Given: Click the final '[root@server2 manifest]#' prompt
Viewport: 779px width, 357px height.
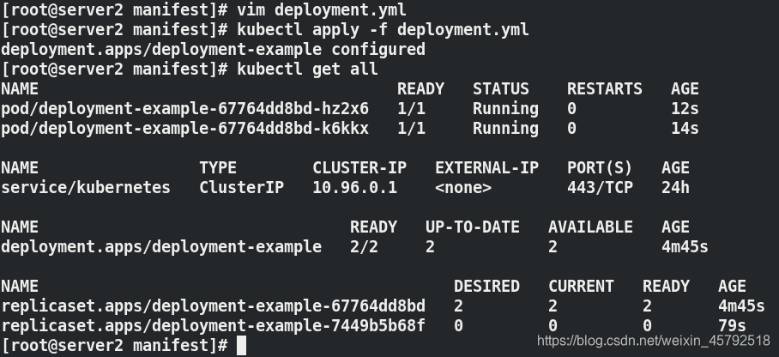Looking at the screenshot, I should 114,346.
